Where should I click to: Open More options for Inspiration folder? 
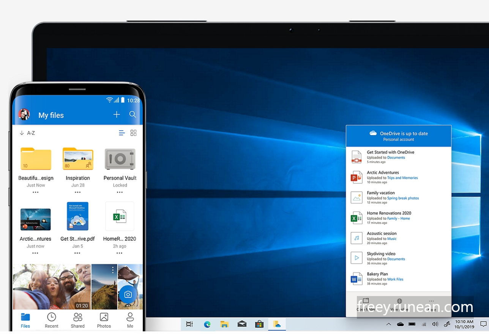coord(77,192)
